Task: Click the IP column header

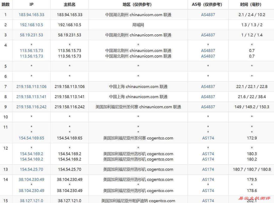Action: 31,4
